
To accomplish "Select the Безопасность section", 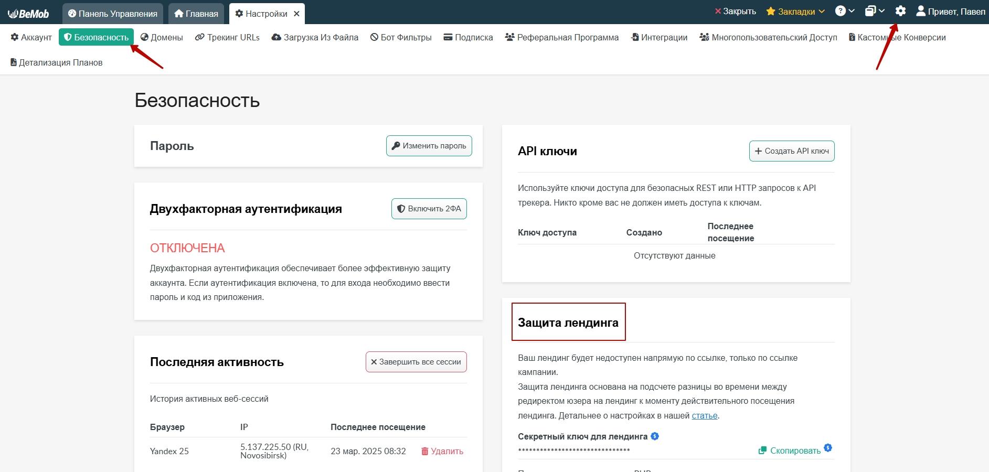I will (96, 37).
